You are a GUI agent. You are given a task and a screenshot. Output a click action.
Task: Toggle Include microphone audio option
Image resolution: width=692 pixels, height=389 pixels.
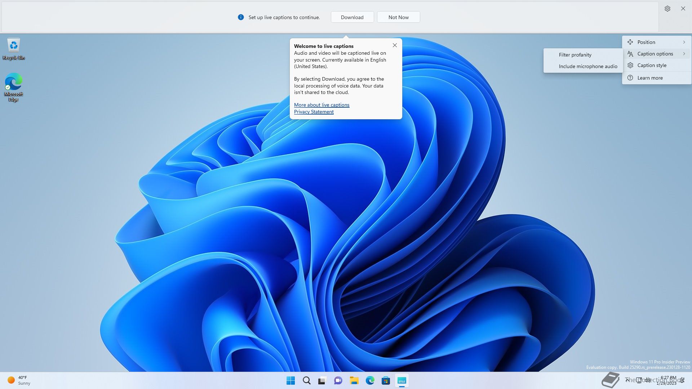pos(588,66)
